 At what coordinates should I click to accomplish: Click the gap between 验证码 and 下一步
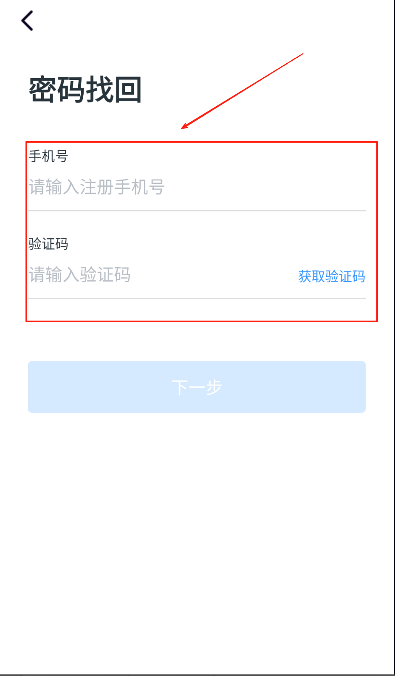pos(197,342)
